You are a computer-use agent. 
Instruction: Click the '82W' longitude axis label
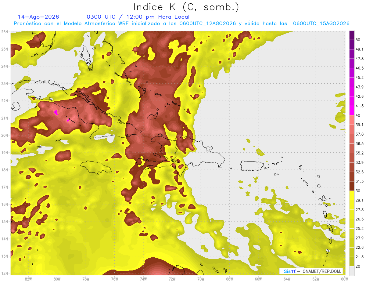coord(28,279)
